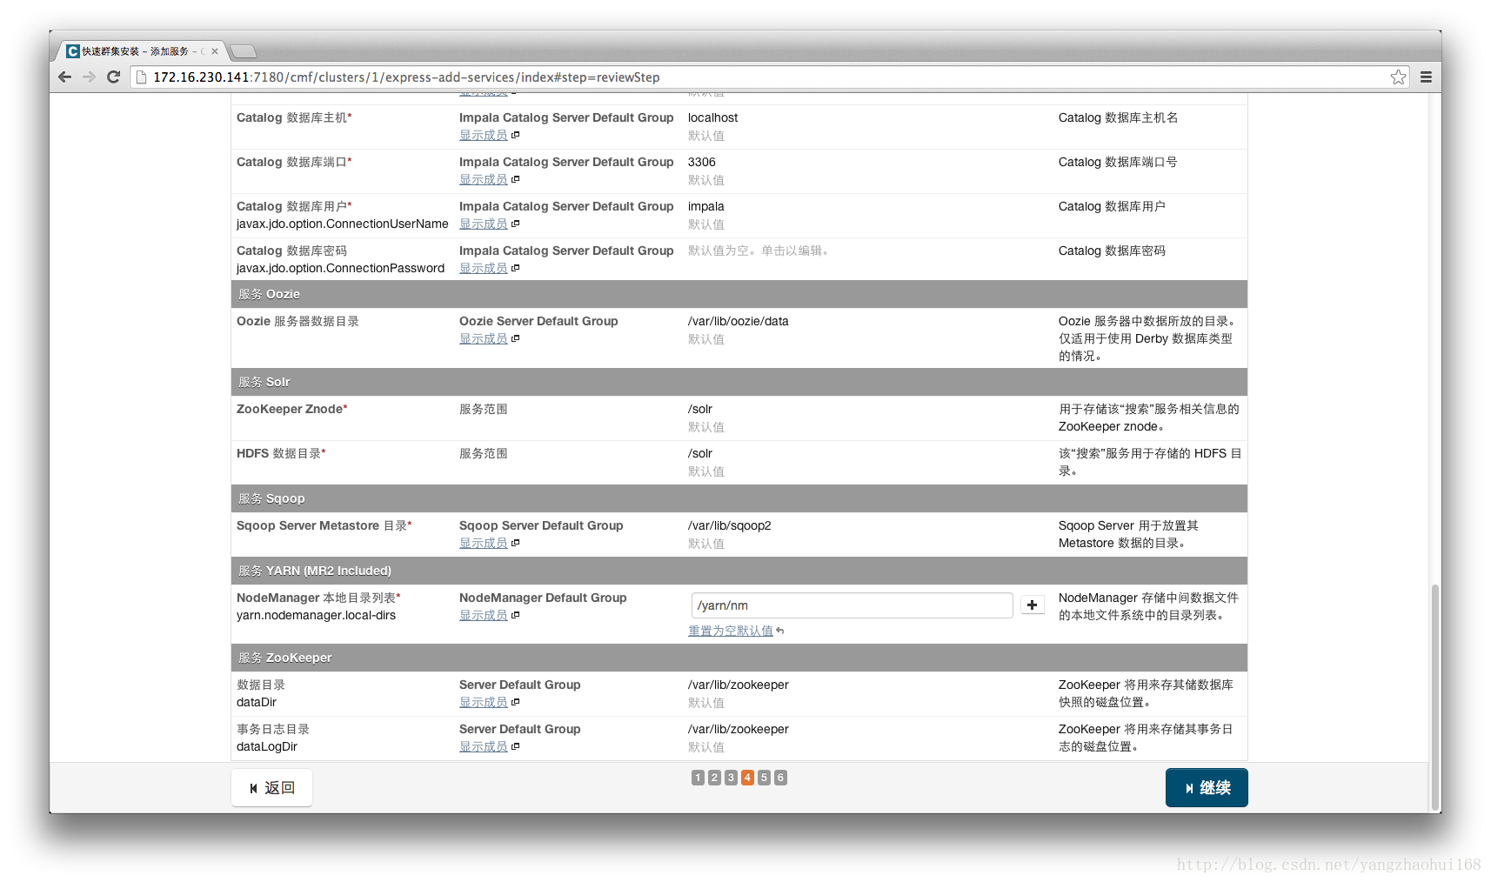Open popup icon in ZooKeeper dataLogDir row
Screen dimensions: 1491x882
point(516,746)
